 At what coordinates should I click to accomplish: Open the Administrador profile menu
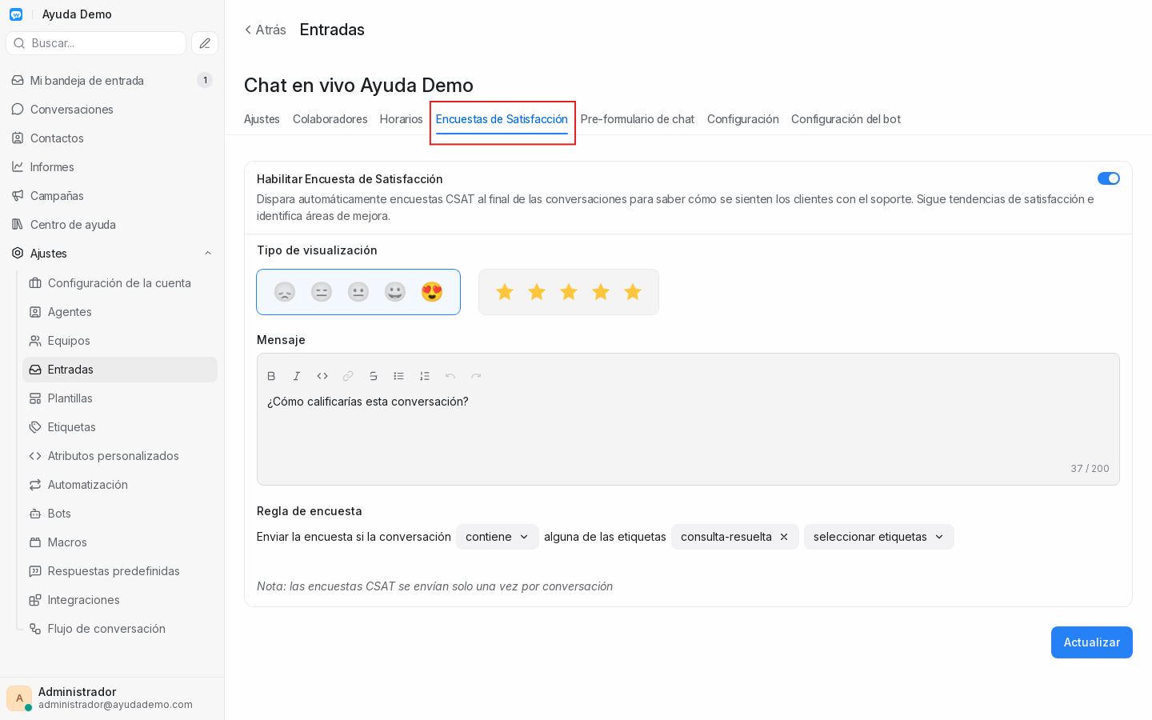(112, 698)
